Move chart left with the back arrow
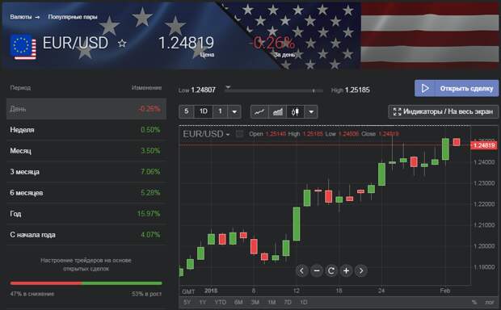Image resolution: width=501 pixels, height=310 pixels. (301, 270)
